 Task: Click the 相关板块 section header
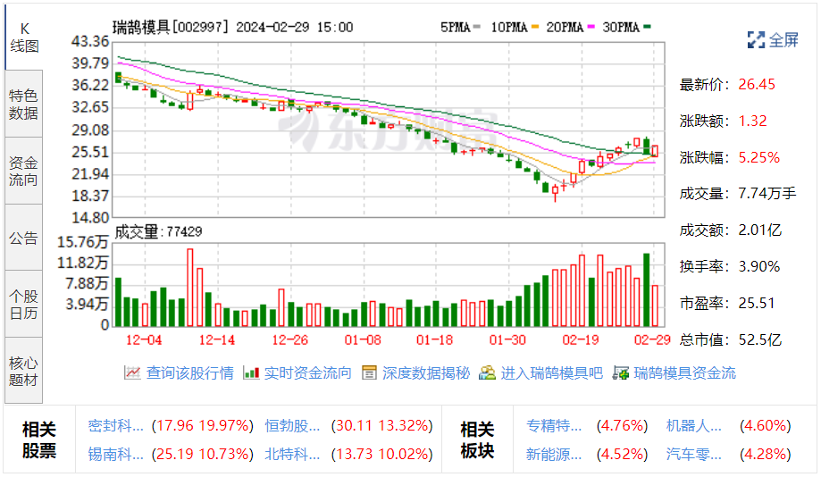point(477,439)
